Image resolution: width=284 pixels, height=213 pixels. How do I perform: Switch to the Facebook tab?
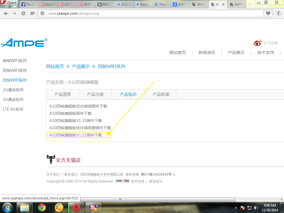coord(29,4)
